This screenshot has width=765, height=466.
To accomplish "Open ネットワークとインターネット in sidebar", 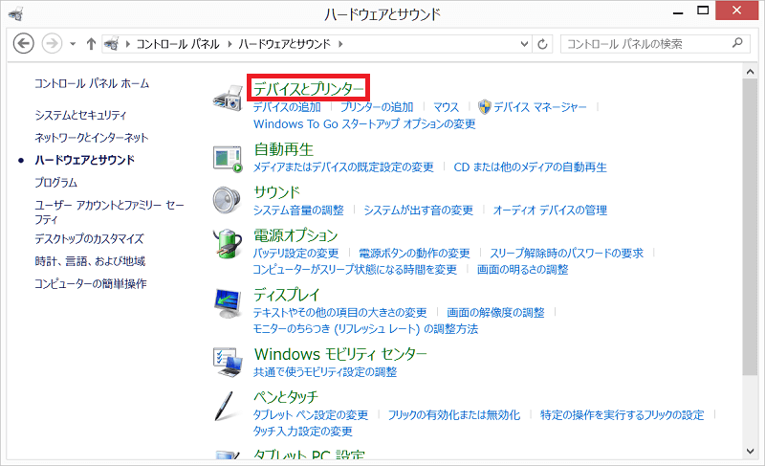I will [x=91, y=138].
